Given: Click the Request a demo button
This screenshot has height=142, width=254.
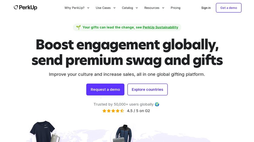Looking at the screenshot, I should (x=105, y=89).
